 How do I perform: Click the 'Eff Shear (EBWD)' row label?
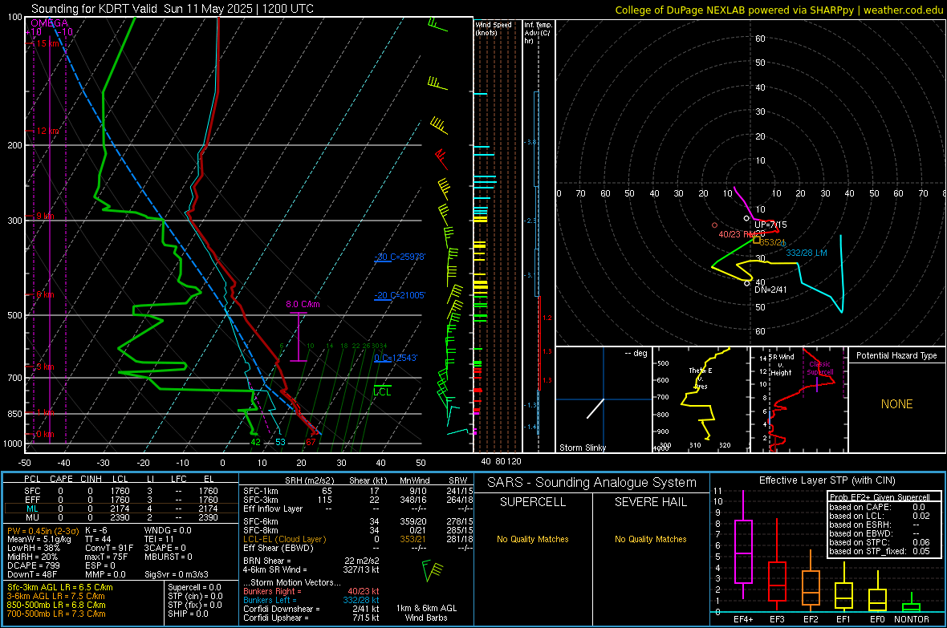tap(278, 548)
